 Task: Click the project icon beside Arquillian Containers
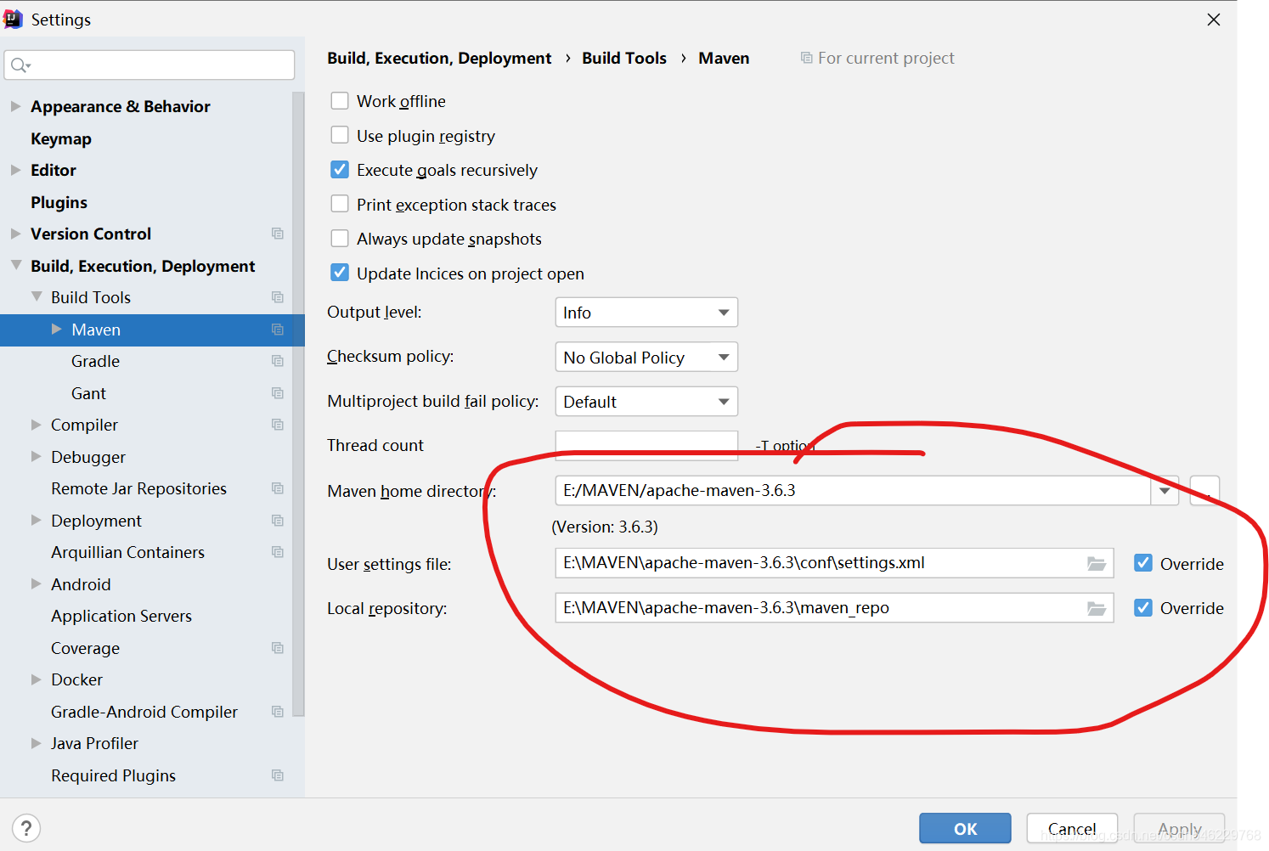pos(277,552)
